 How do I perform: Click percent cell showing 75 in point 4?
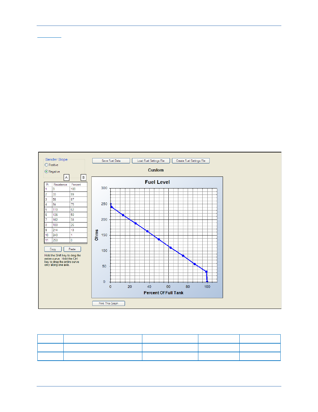coord(78,204)
